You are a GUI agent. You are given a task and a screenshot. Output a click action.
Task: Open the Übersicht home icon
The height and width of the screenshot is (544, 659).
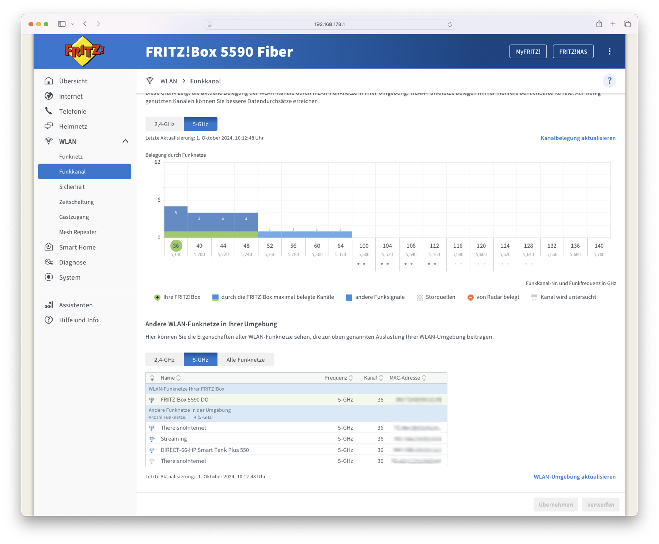(x=49, y=81)
